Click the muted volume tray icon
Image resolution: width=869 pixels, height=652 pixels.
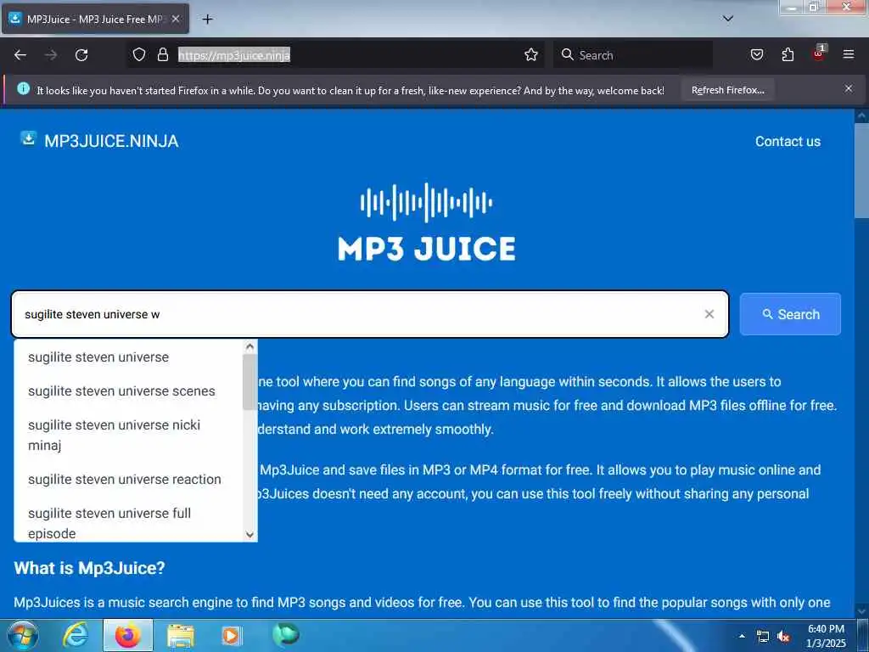[x=783, y=637]
